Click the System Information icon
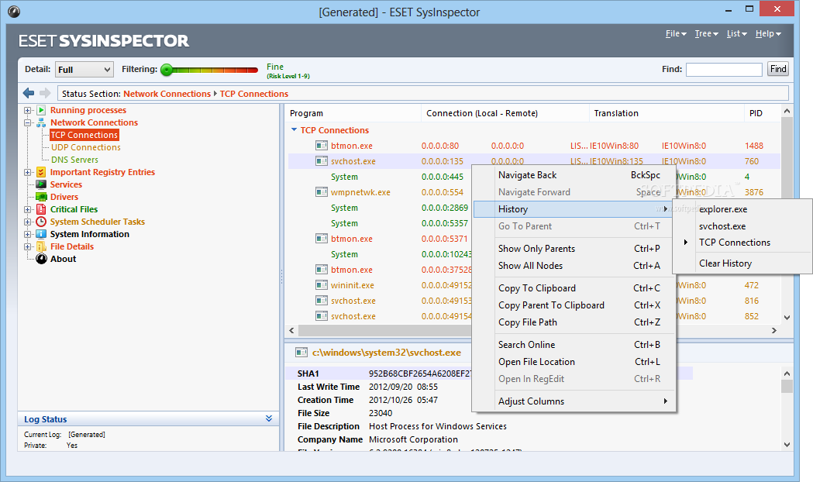This screenshot has width=813, height=482. [41, 234]
